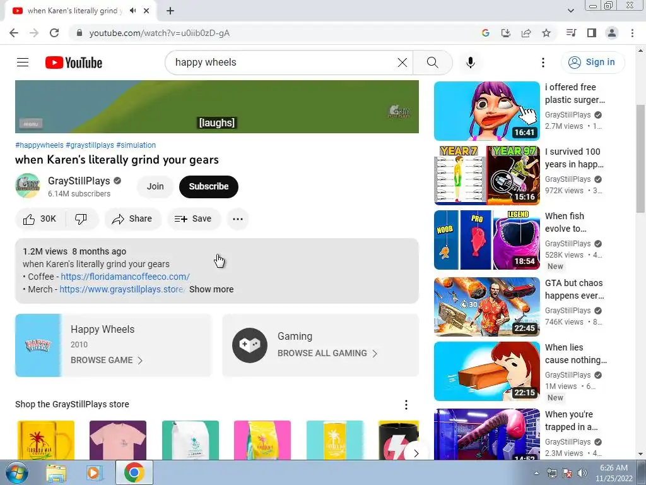Play 'i offered free plastic surgery' video
646x485 pixels.
click(x=487, y=111)
